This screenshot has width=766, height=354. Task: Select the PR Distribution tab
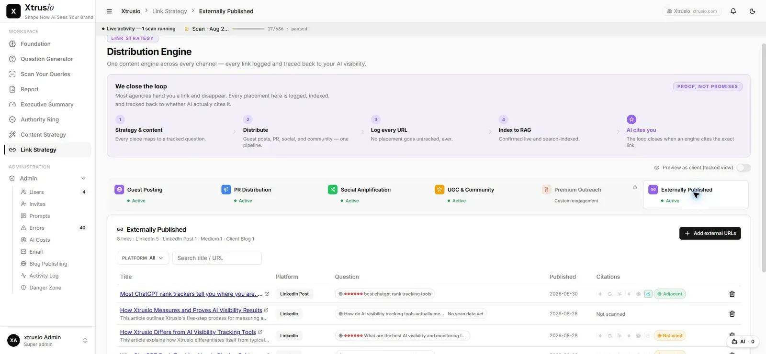(x=269, y=194)
